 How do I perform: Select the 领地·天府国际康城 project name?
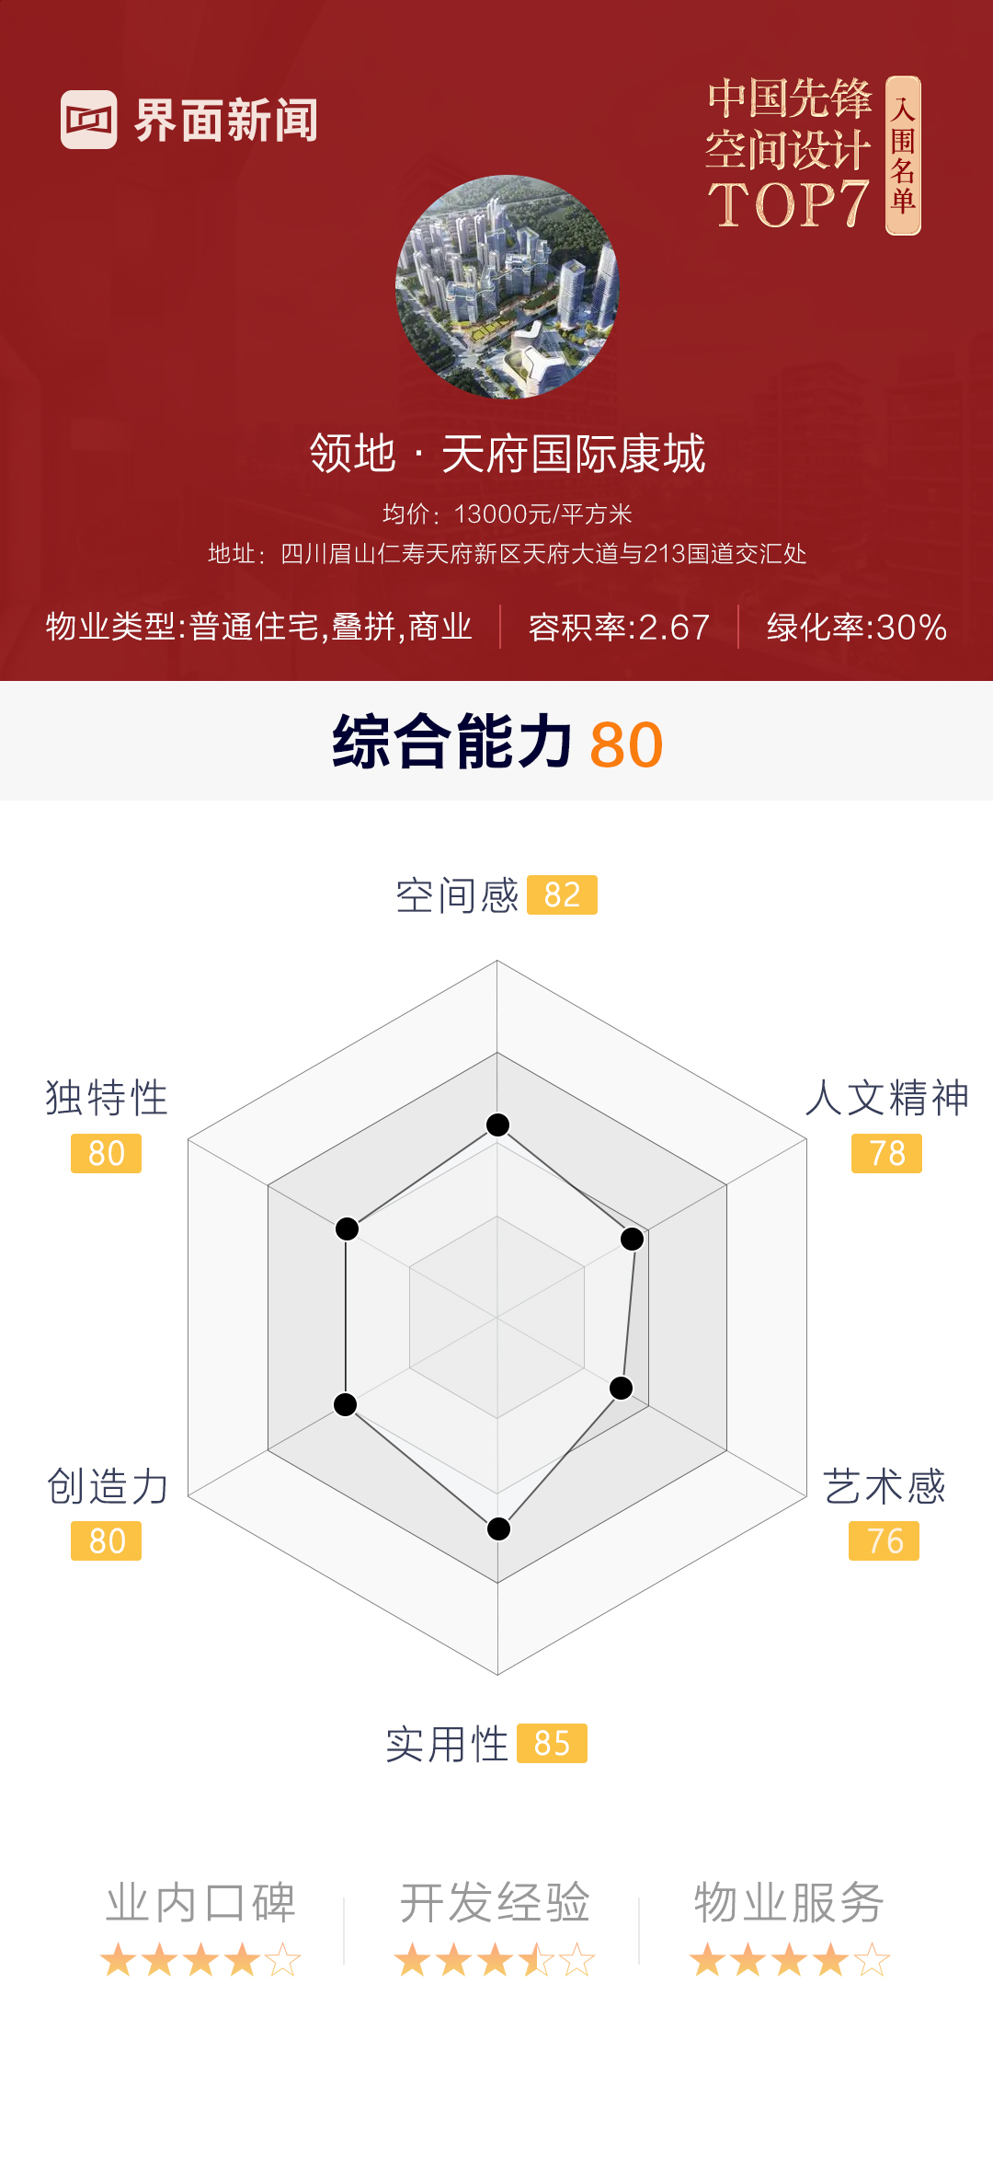[x=507, y=454]
